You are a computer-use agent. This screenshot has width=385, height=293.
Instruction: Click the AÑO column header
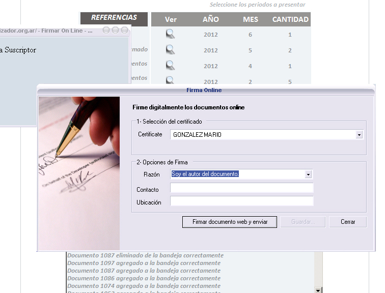click(x=211, y=20)
